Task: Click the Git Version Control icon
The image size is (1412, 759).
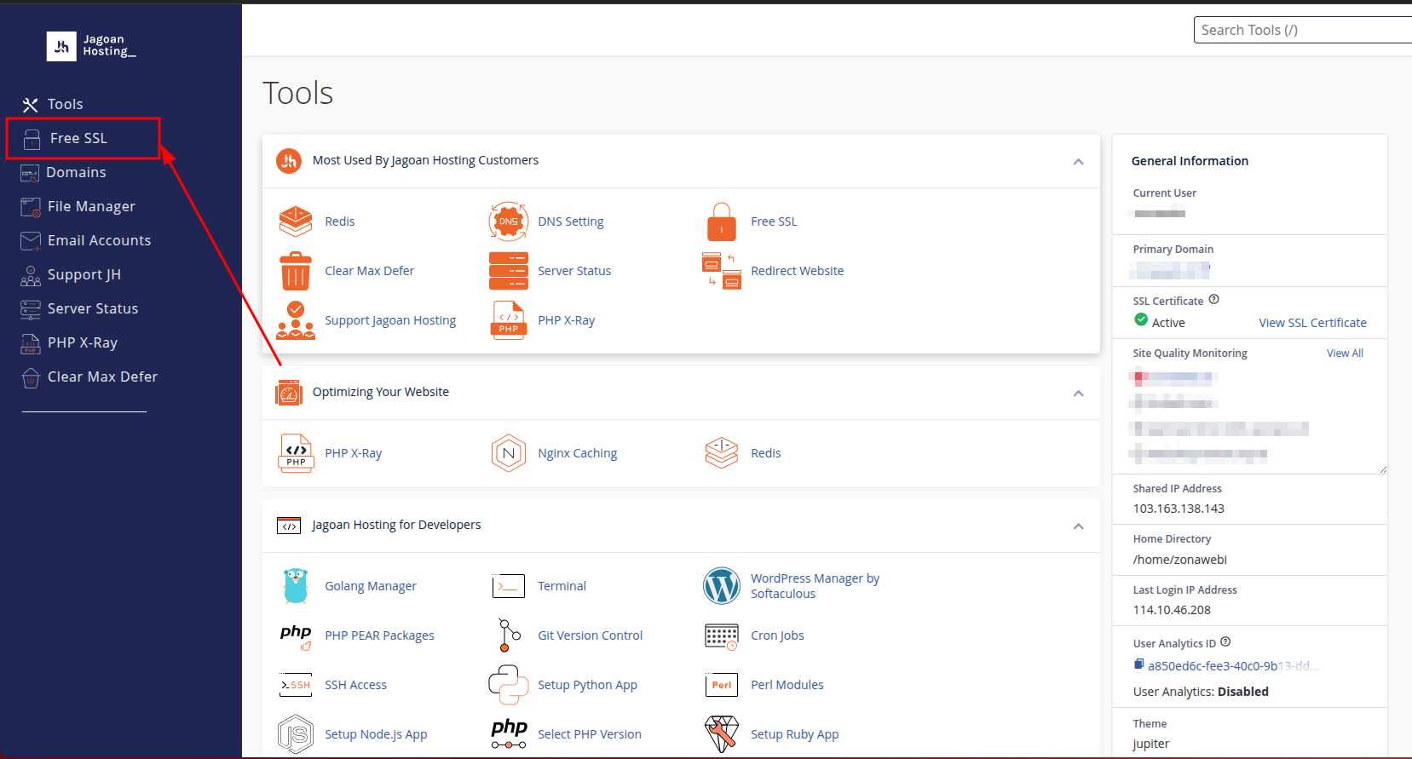Action: coord(508,635)
